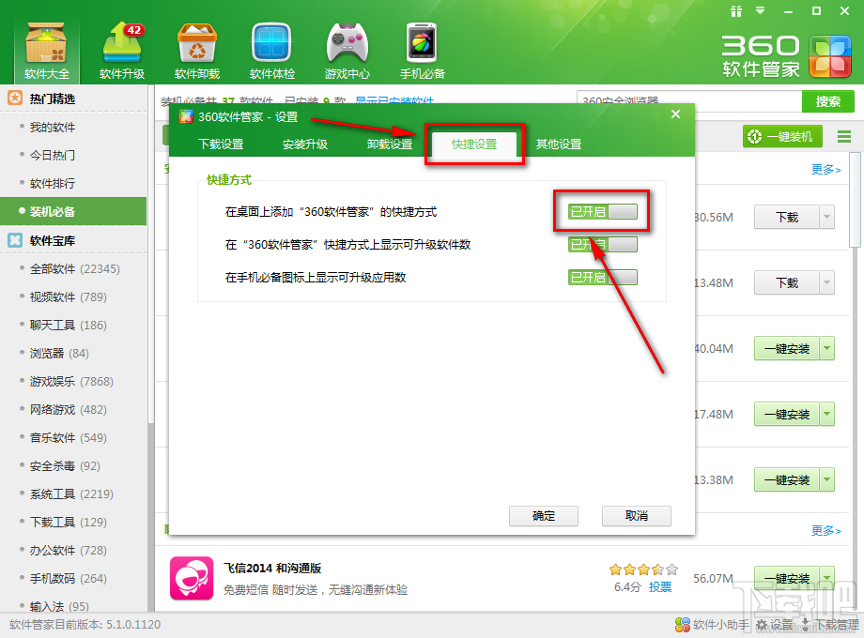Image resolution: width=864 pixels, height=638 pixels.
Task: Confirm settings with 确定 button
Action: click(x=543, y=516)
